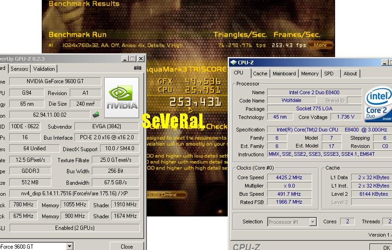The image size is (392, 250).
Task: Click the Core Speed 4425.2 MHz value
Action: [x=289, y=177]
